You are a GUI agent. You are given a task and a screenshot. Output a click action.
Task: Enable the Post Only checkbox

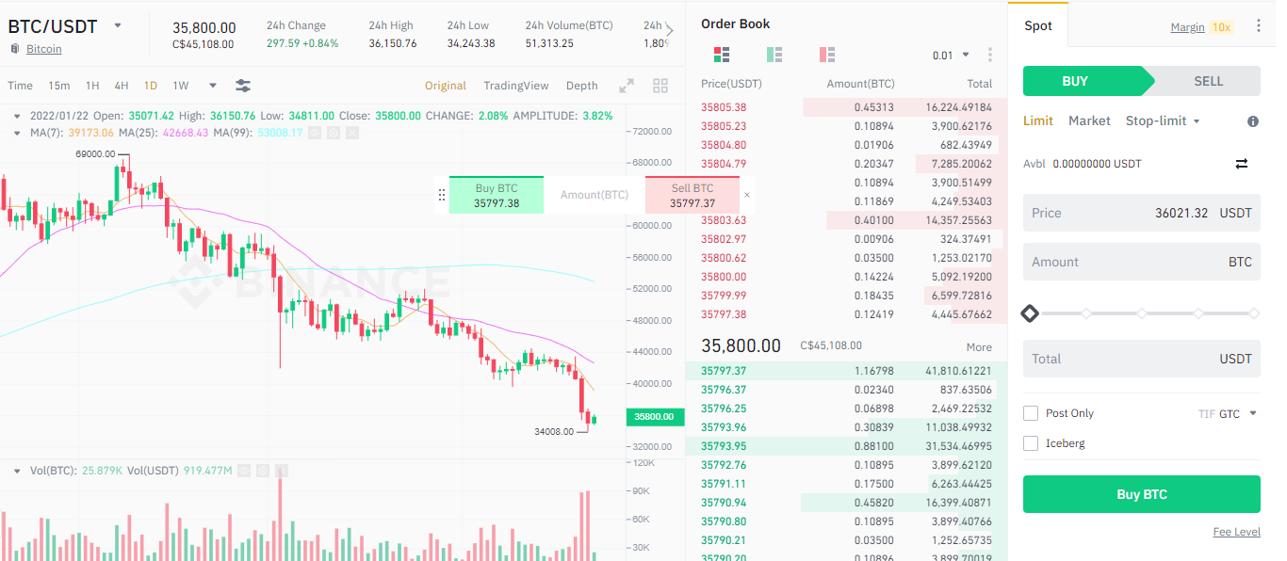[x=1030, y=412]
